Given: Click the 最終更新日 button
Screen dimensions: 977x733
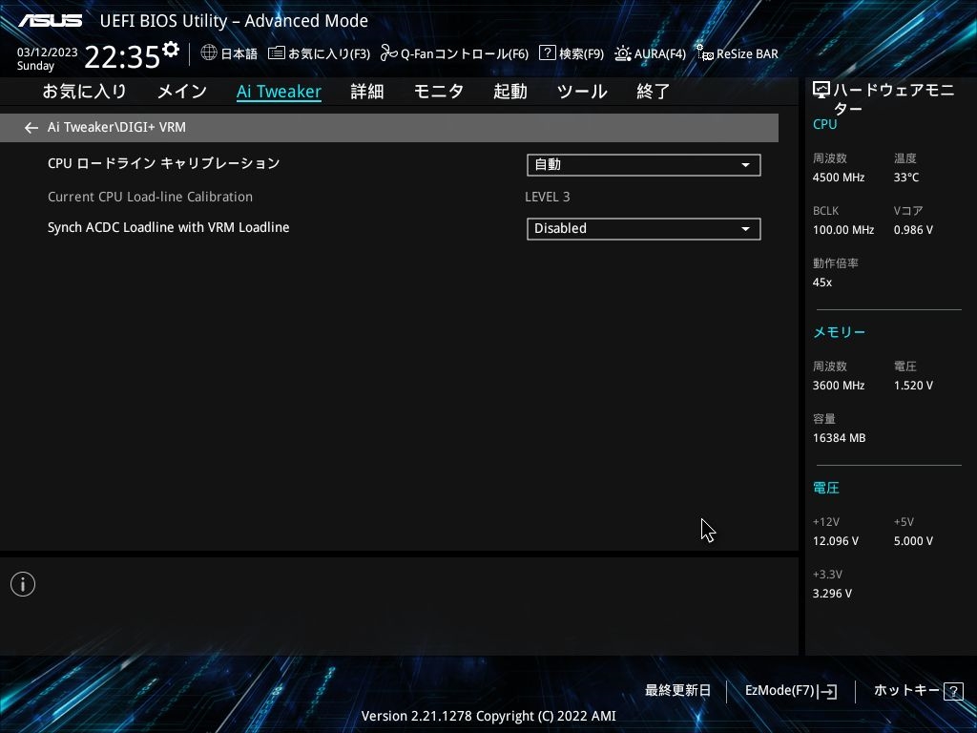Looking at the screenshot, I should click(677, 691).
